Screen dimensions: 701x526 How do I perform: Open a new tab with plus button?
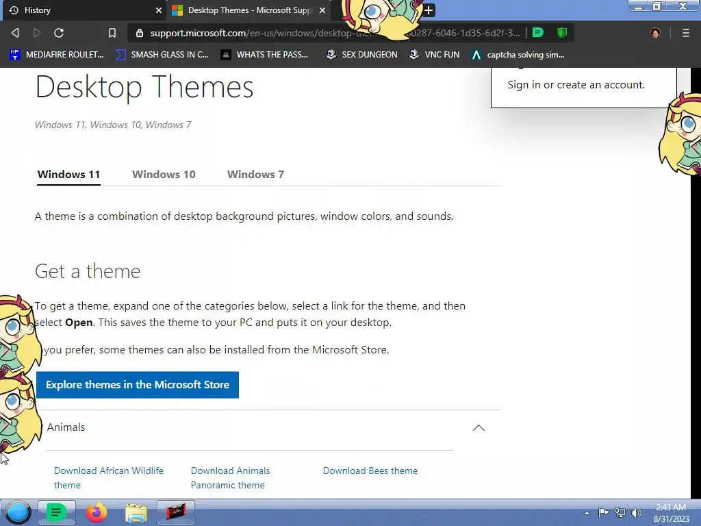pos(428,10)
